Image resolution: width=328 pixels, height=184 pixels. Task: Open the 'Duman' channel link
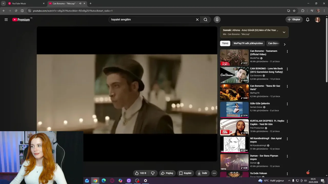tap(253, 163)
